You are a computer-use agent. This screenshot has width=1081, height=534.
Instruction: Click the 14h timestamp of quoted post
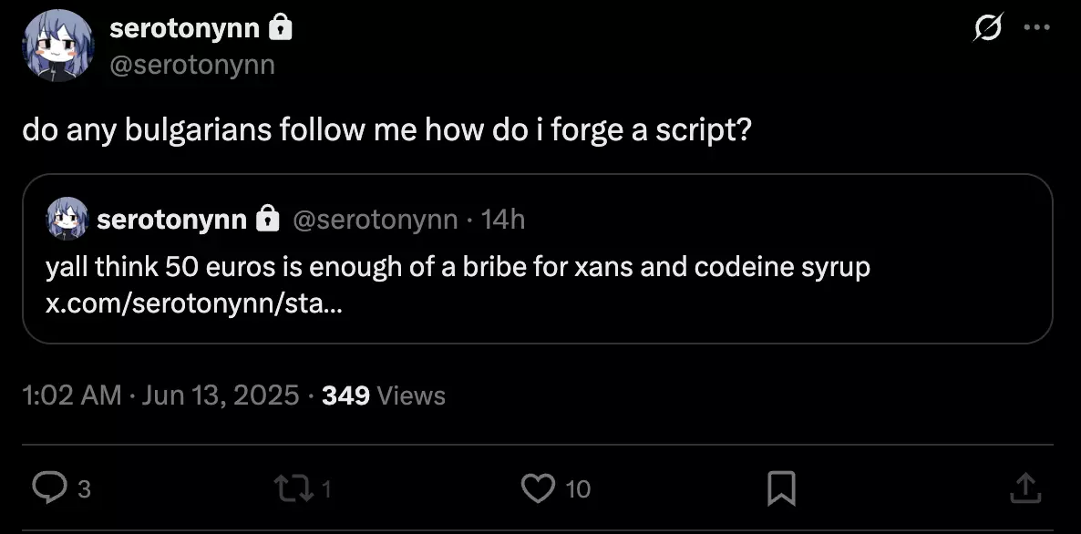click(503, 219)
